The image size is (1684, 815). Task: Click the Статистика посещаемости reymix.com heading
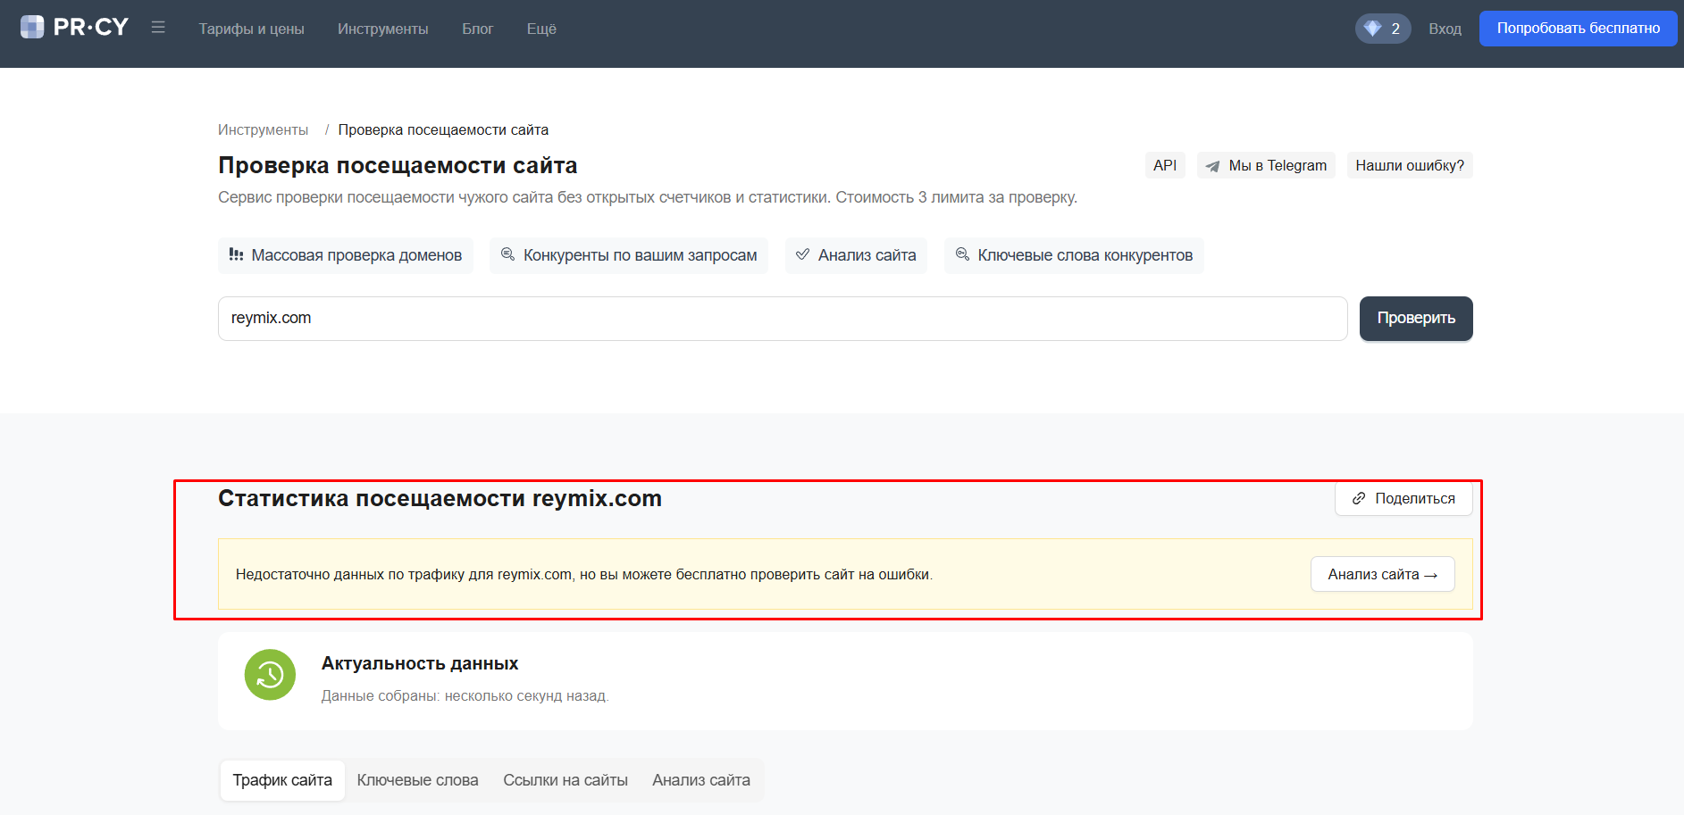tap(440, 498)
